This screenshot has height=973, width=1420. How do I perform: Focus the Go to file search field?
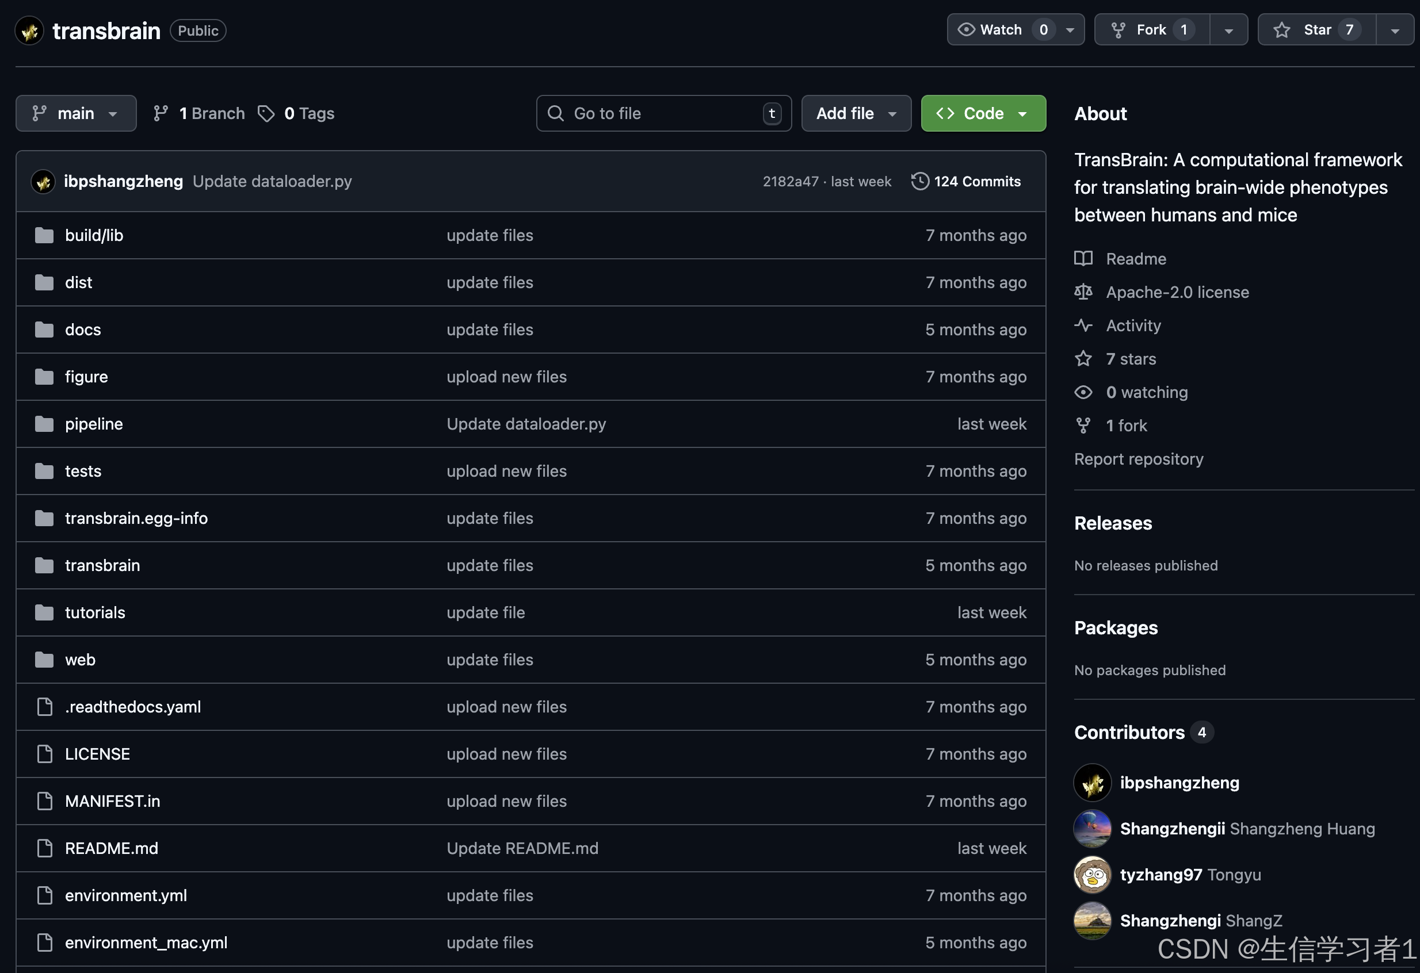point(663,113)
